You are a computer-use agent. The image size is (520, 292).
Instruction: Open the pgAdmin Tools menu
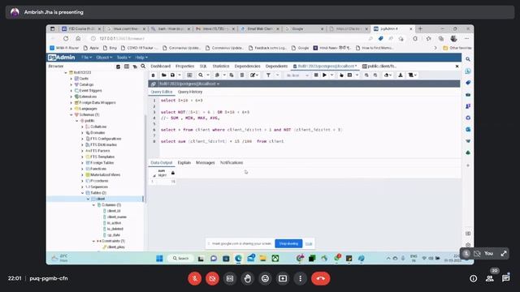click(123, 58)
